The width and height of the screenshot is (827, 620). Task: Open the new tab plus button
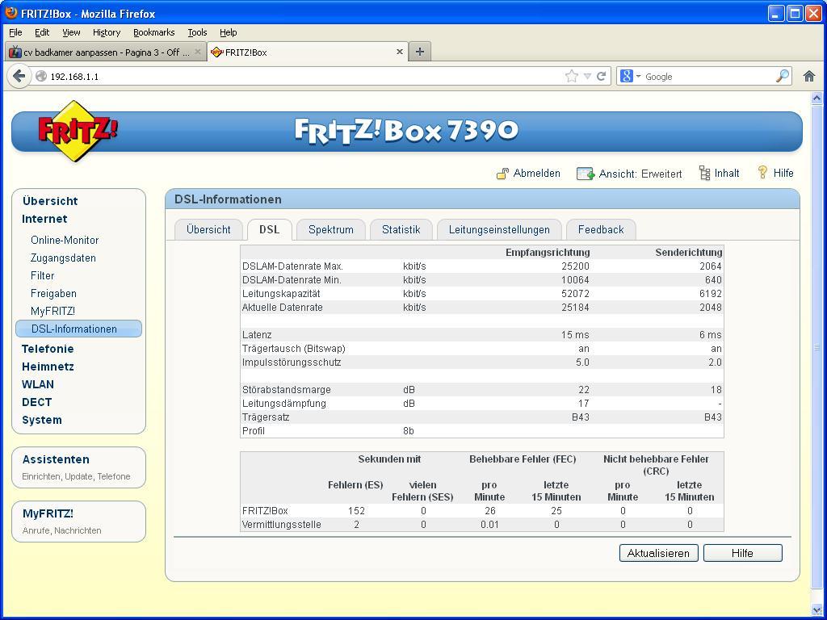[x=419, y=52]
